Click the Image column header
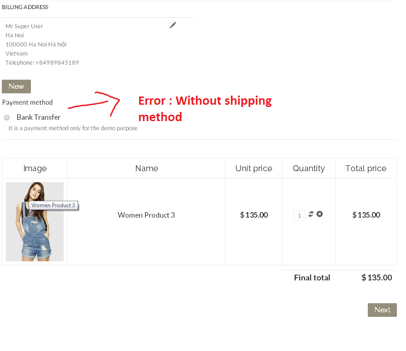Image resolution: width=406 pixels, height=351 pixels. click(x=35, y=168)
